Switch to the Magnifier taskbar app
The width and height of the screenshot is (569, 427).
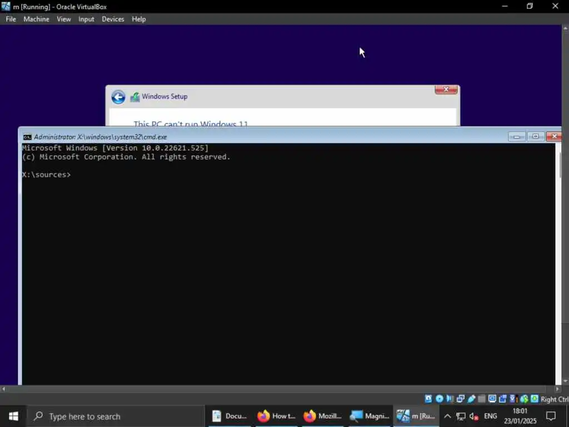point(370,416)
